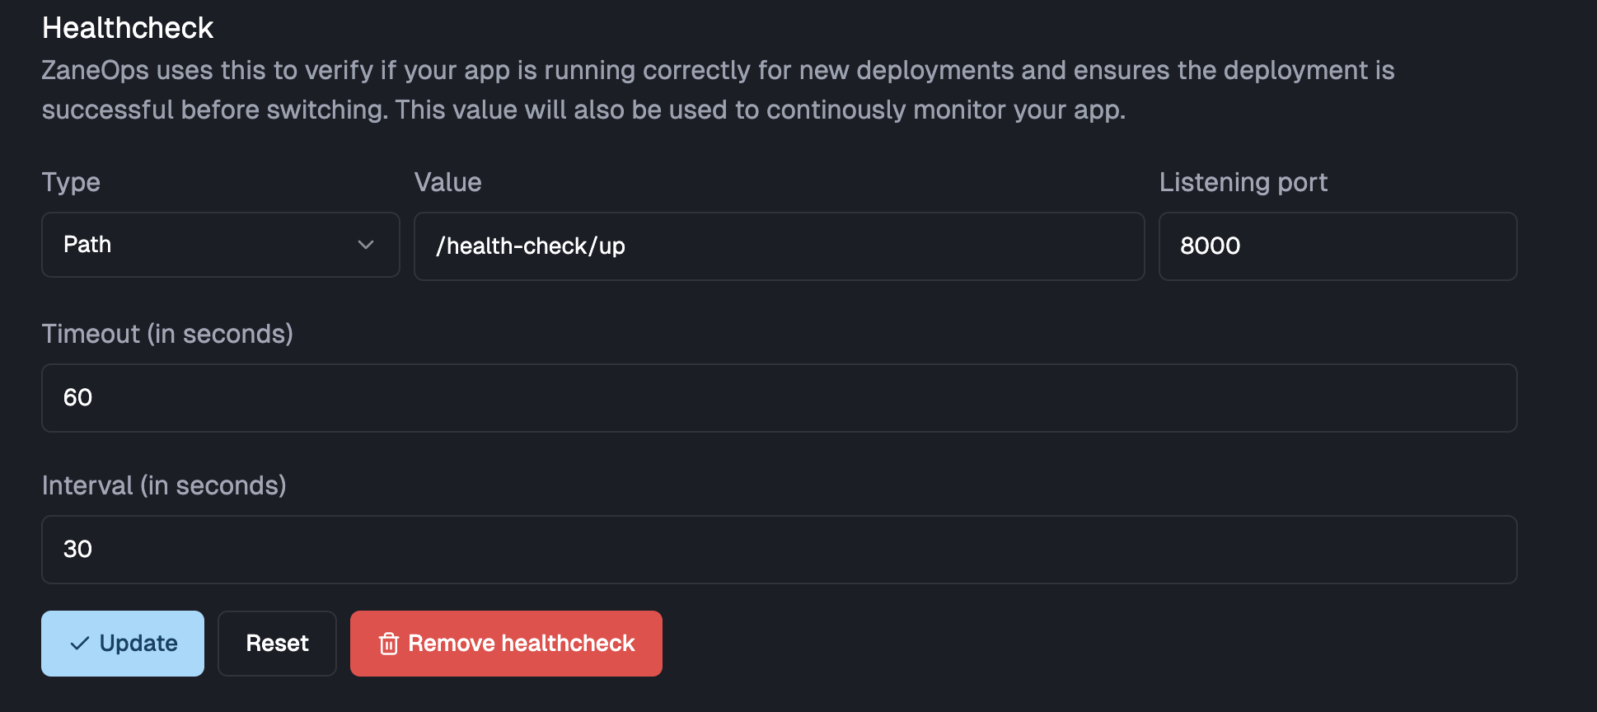Click the Listening port label
1597x712 pixels.
[1243, 182]
